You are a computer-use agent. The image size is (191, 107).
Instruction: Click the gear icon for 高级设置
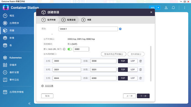43,86
